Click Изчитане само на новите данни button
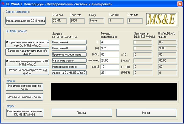This screenshot has width=184, height=124. tap(24, 87)
